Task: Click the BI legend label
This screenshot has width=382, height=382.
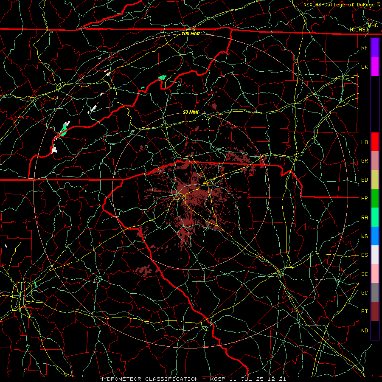Action: (x=364, y=312)
